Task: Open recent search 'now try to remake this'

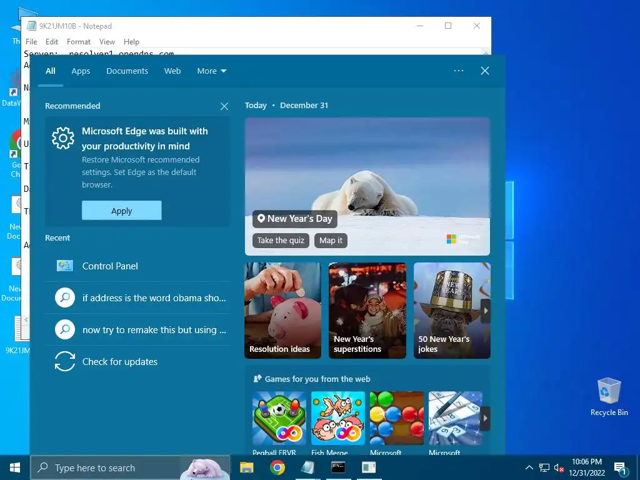Action: click(137, 330)
